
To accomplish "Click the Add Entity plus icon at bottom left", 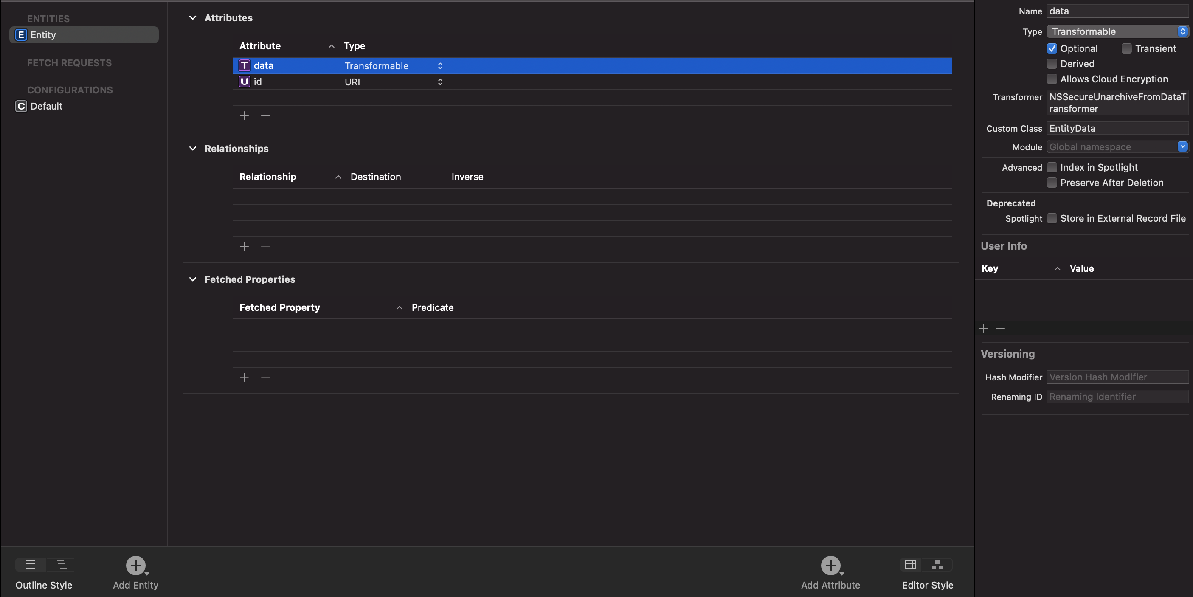I will click(135, 565).
